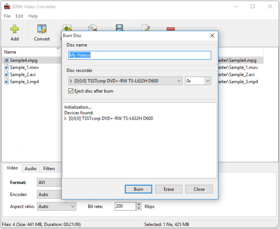280x229 pixels.
Task: Increase bit rate with up arrow
Action: pos(139,204)
